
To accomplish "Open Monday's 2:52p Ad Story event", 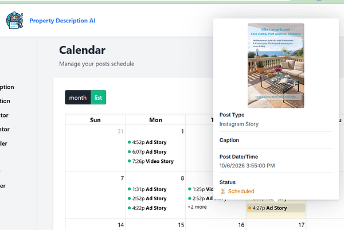I will click(x=147, y=198).
